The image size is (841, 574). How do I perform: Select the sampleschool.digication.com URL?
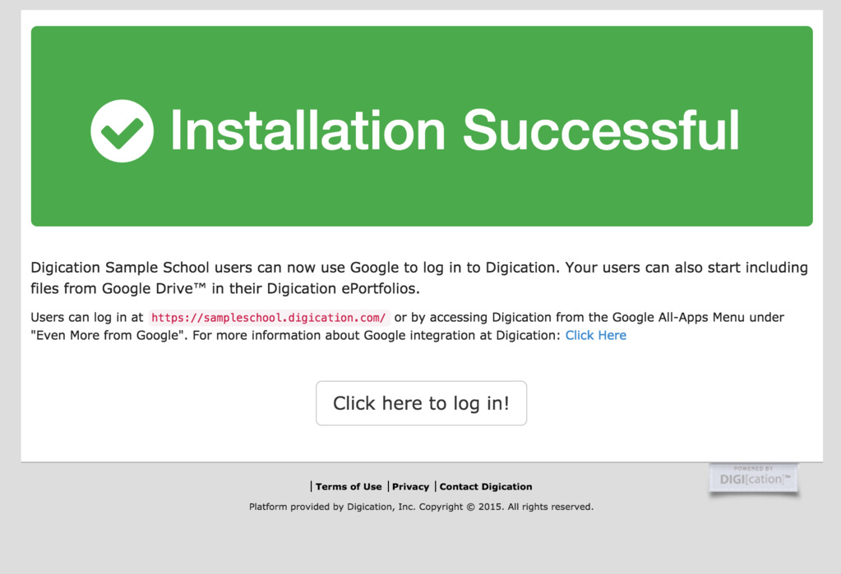pos(267,317)
